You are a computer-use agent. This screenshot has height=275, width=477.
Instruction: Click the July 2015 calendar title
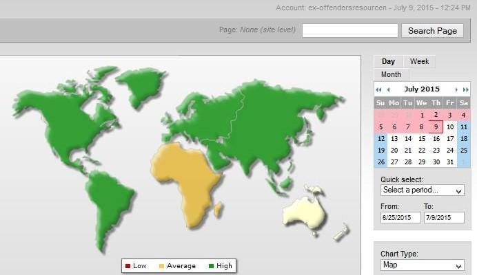click(x=422, y=89)
